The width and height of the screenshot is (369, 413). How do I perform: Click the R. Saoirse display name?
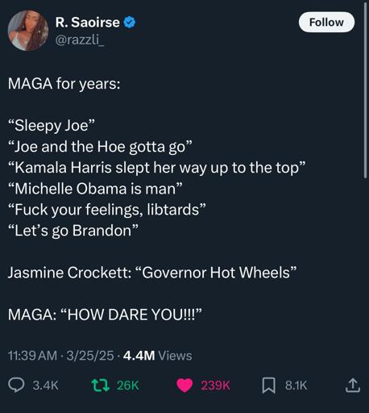88,22
